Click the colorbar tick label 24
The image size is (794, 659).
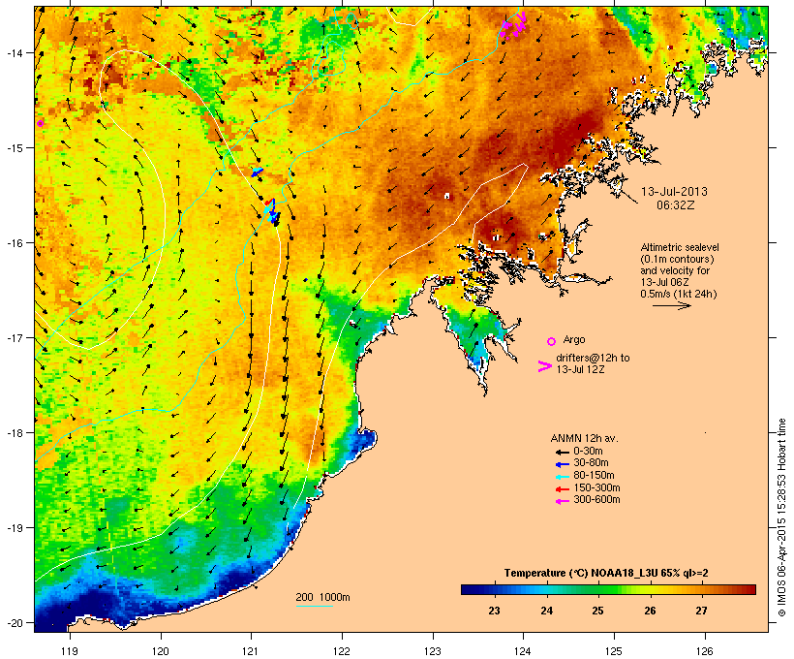pos(546,611)
